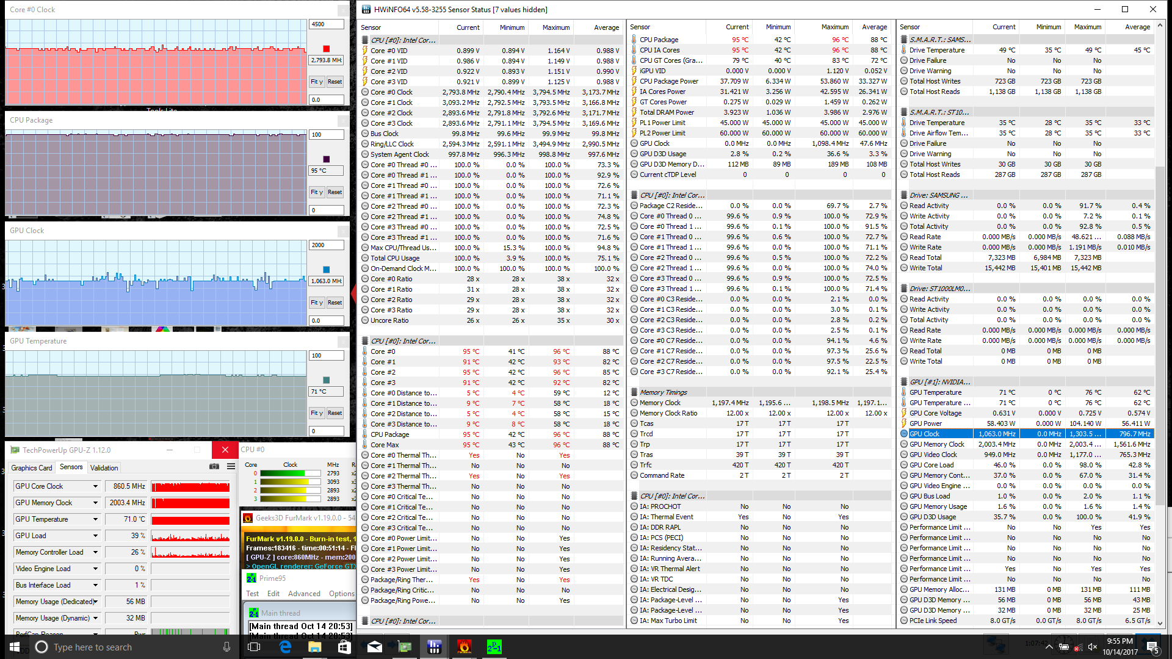
Task: Open File Explorer from taskbar
Action: [x=314, y=647]
